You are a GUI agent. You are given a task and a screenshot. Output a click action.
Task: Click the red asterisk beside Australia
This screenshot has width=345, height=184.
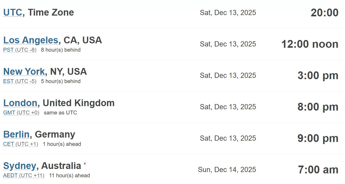[x=85, y=164]
